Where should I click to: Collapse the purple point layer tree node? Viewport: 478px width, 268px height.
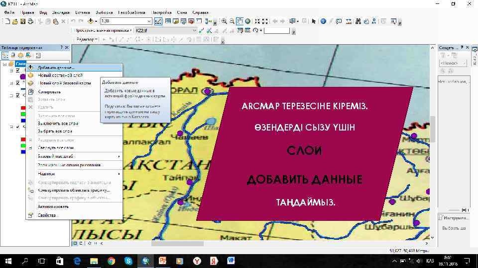tap(11, 70)
